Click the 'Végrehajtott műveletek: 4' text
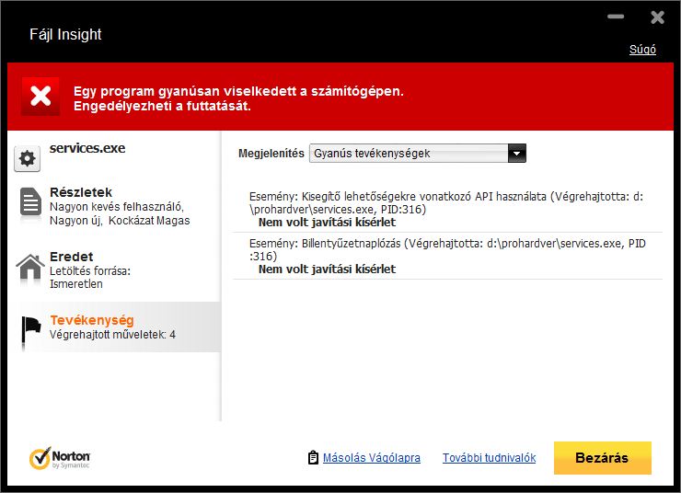 [x=112, y=335]
